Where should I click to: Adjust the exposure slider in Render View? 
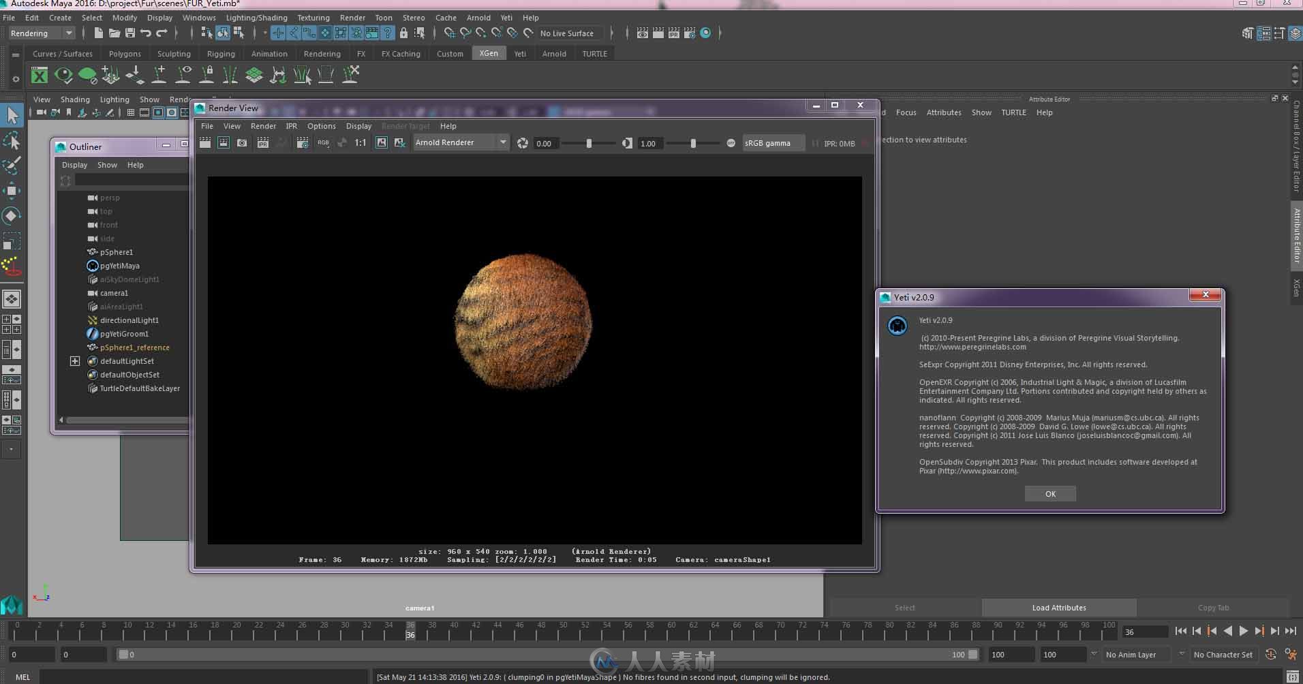[589, 143]
